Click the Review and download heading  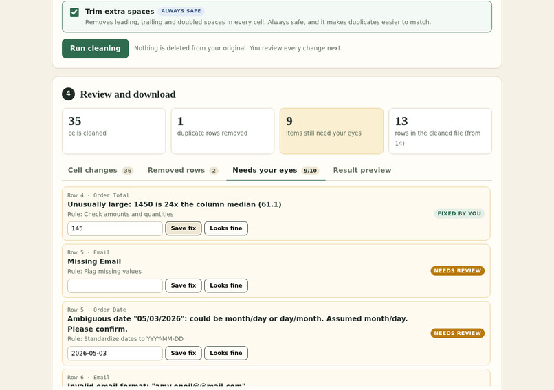pyautogui.click(x=128, y=94)
